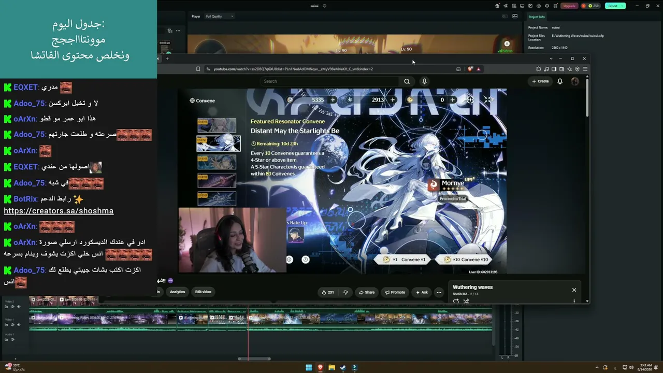Open the Brave browser from the taskbar
The image size is (663, 373).
tap(320, 368)
